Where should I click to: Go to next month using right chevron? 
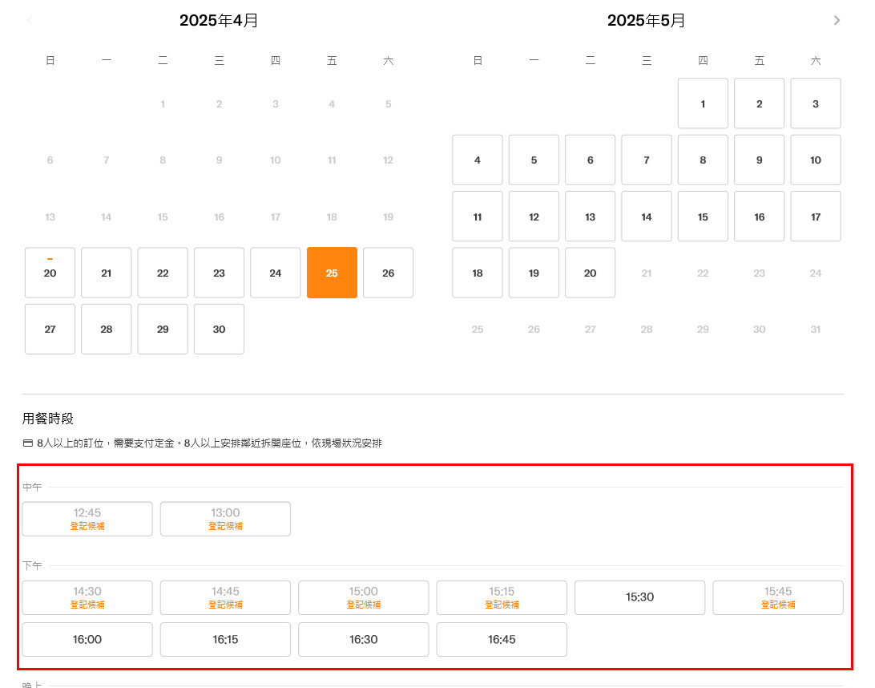[837, 20]
